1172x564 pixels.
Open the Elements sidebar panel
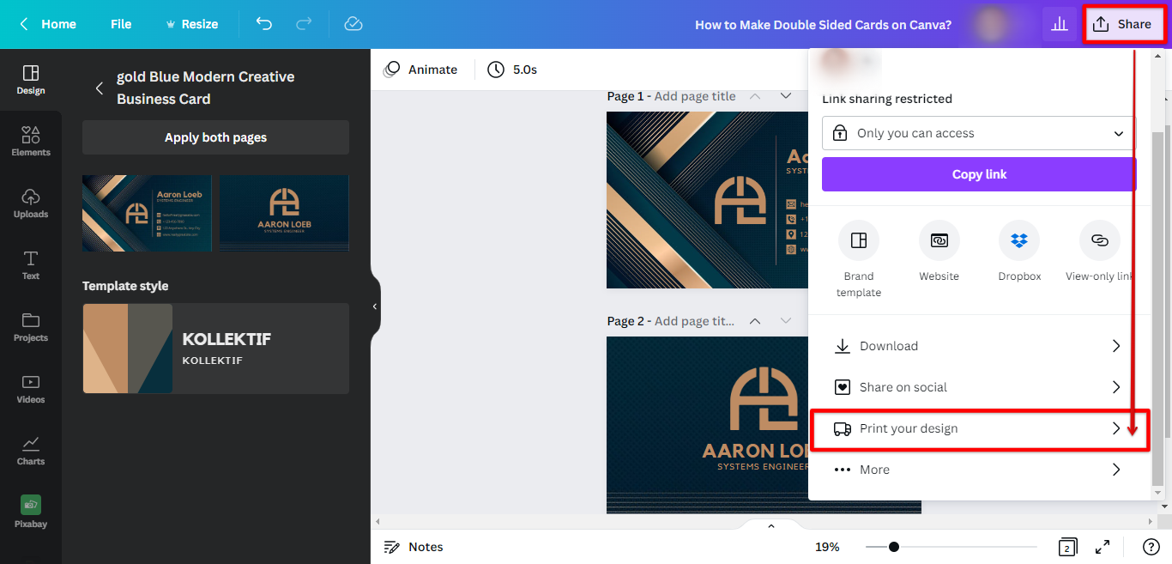point(31,141)
